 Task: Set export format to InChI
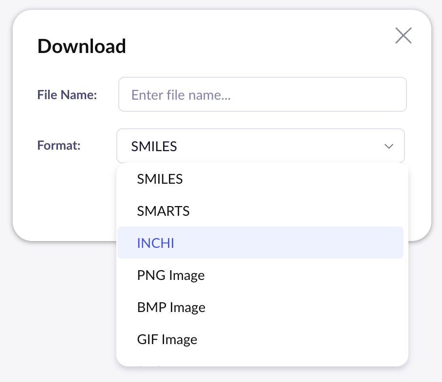tap(156, 243)
